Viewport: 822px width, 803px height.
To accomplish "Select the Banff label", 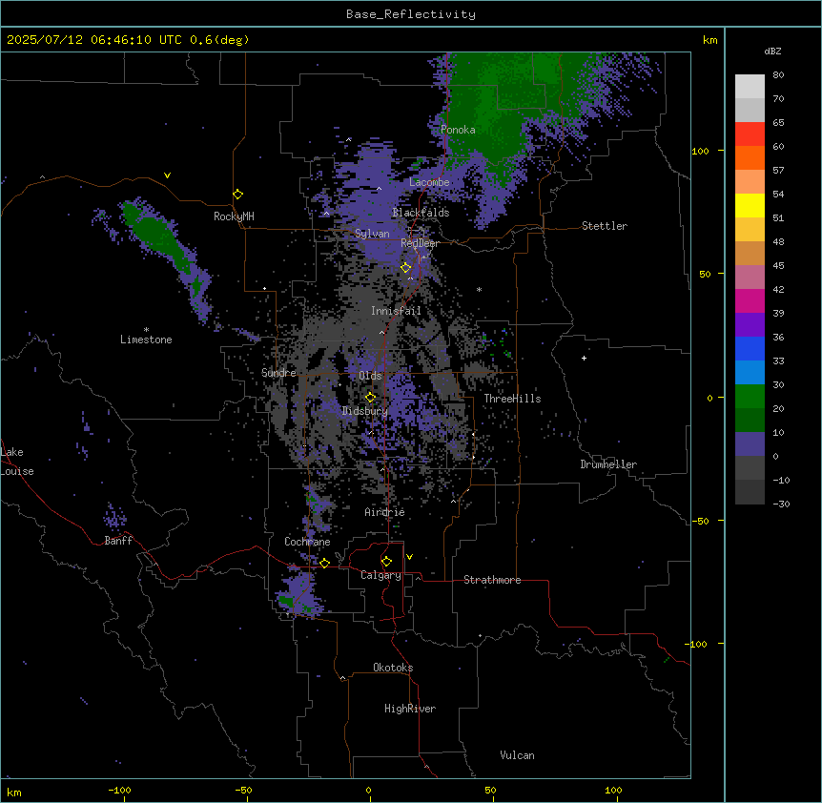I will [118, 541].
